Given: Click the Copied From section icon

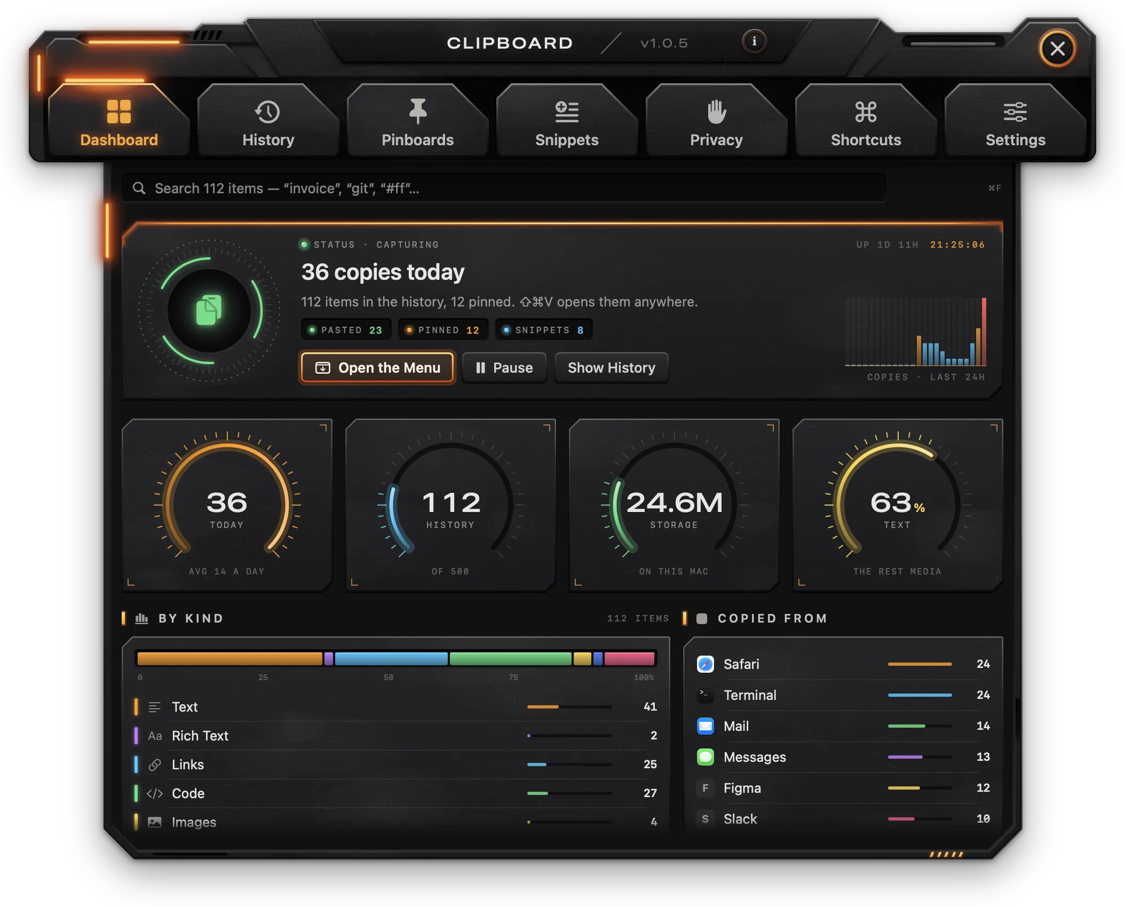Looking at the screenshot, I should (x=702, y=618).
